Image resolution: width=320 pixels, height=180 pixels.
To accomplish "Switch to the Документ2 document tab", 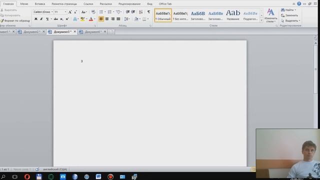I will [x=31, y=32].
